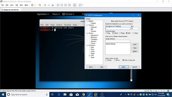Click the Cancel button in PuTTY

pos(135,67)
